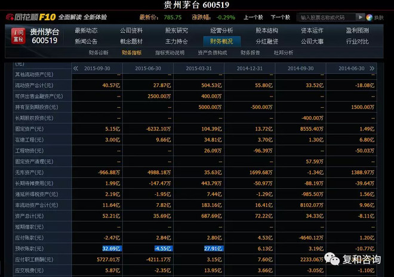
Task: Open the 分红融资 menu
Action: 267,41
